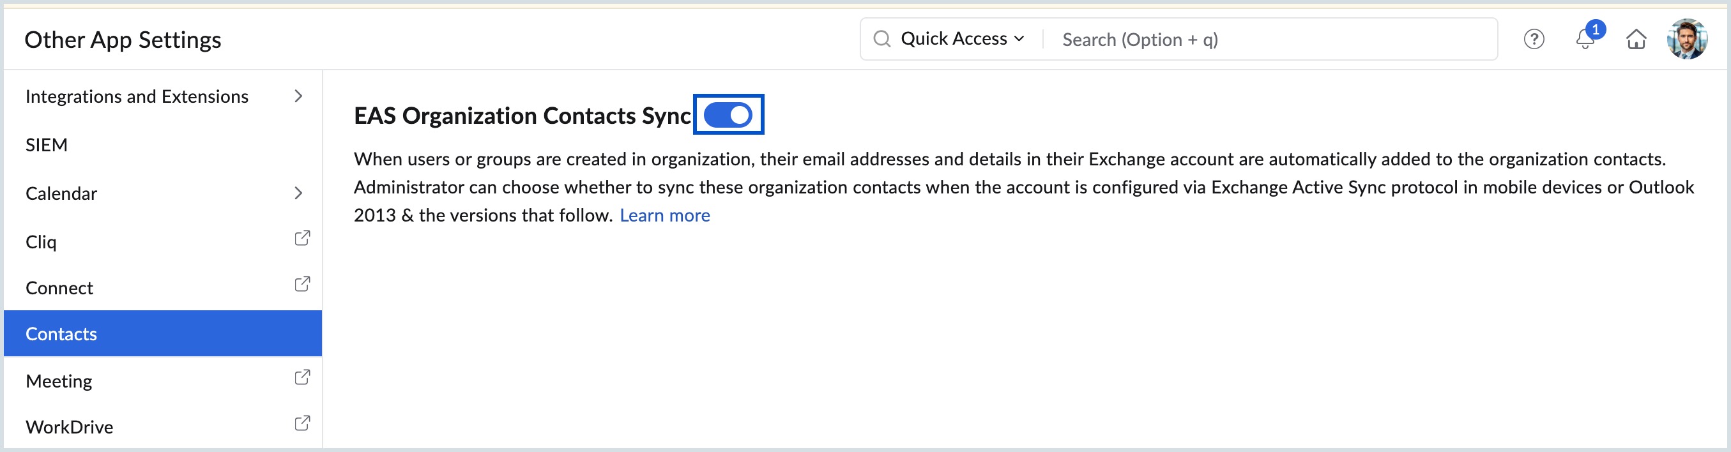
Task: Open Connect external link icon
Action: pyautogui.click(x=302, y=284)
